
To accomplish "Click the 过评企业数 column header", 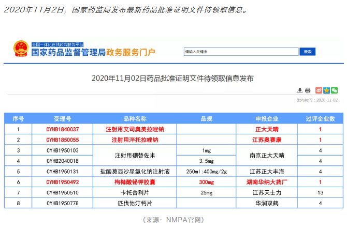I will click(x=320, y=118).
